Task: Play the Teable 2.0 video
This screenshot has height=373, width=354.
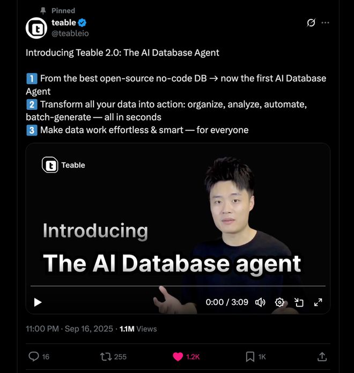Action: click(x=38, y=302)
